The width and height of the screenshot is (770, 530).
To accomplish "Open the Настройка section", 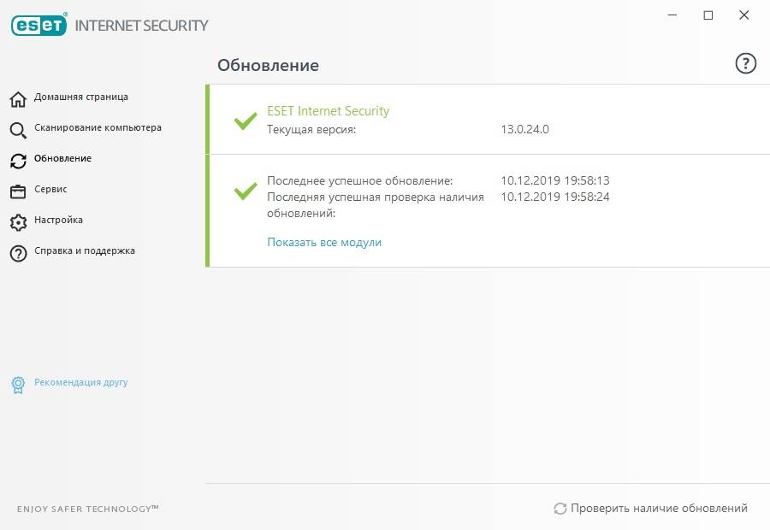I will coord(58,220).
